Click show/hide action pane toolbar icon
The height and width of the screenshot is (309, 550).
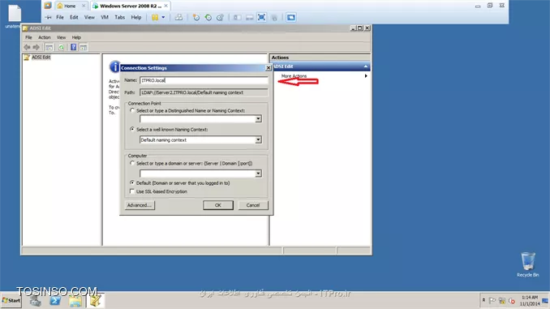83,47
